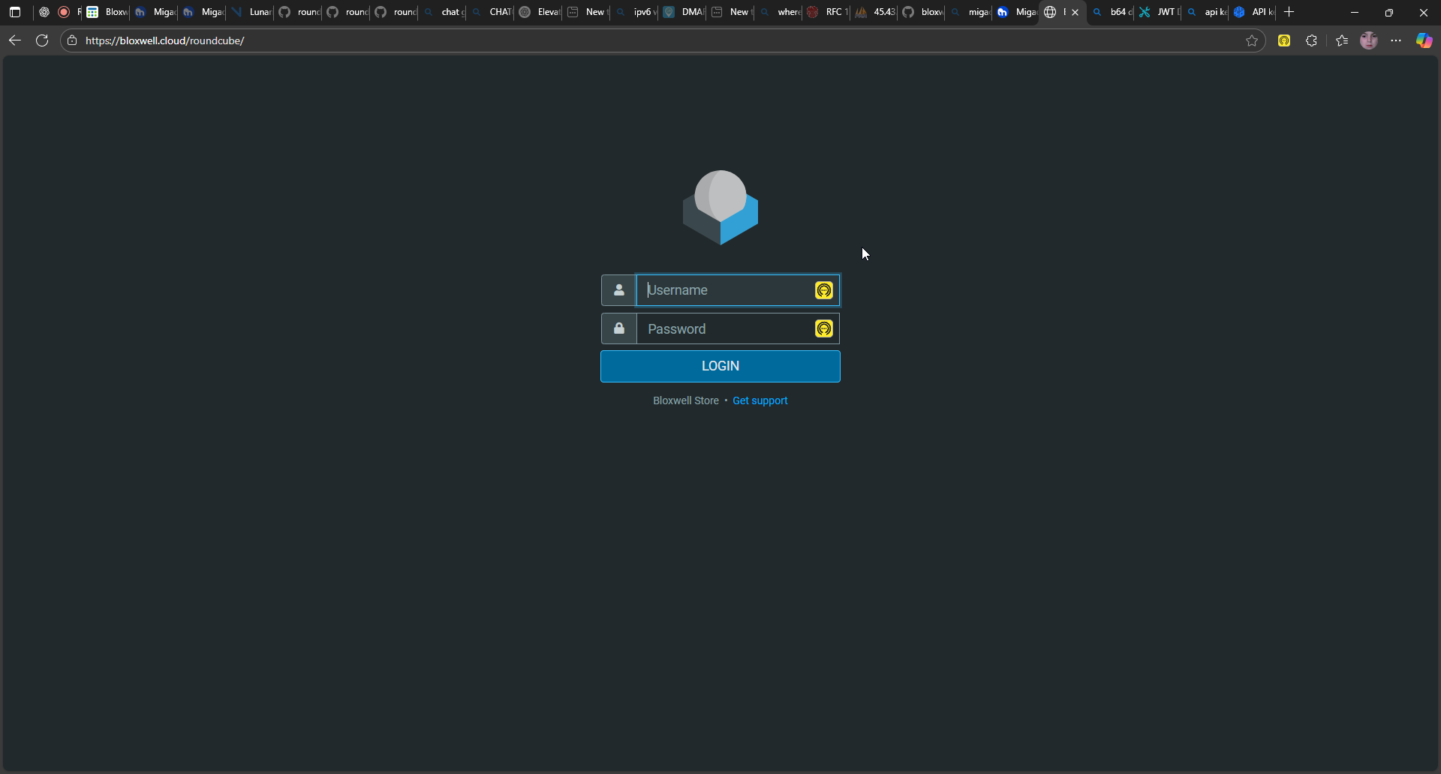
Task: Switch to the pinned ChatGPT tab
Action: click(x=44, y=12)
